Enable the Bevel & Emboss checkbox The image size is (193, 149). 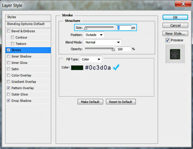(9, 31)
